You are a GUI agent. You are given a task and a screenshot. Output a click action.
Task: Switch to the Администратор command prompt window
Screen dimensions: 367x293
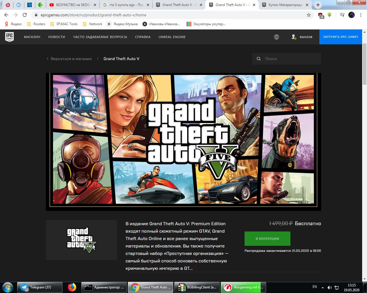pyautogui.click(x=104, y=287)
